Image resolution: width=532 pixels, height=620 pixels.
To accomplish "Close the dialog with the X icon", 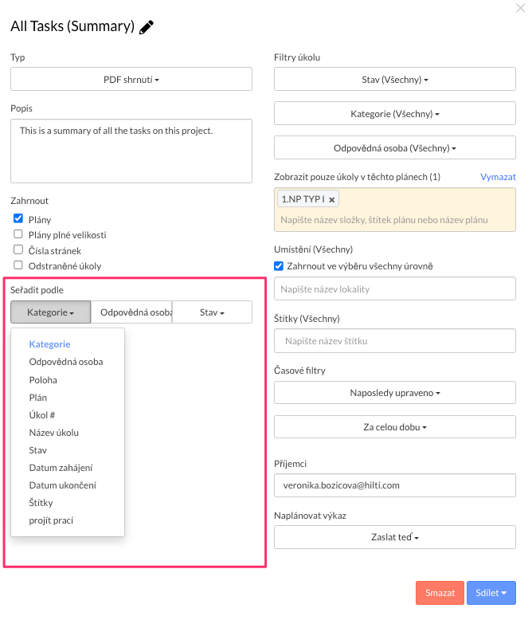I will tap(521, 8).
